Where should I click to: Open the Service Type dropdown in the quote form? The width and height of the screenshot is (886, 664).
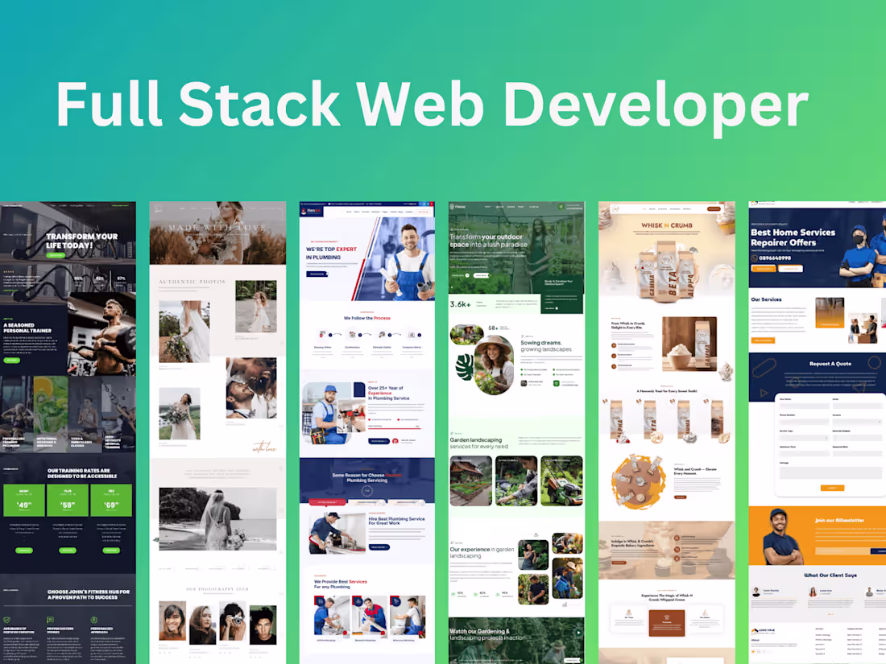click(804, 438)
